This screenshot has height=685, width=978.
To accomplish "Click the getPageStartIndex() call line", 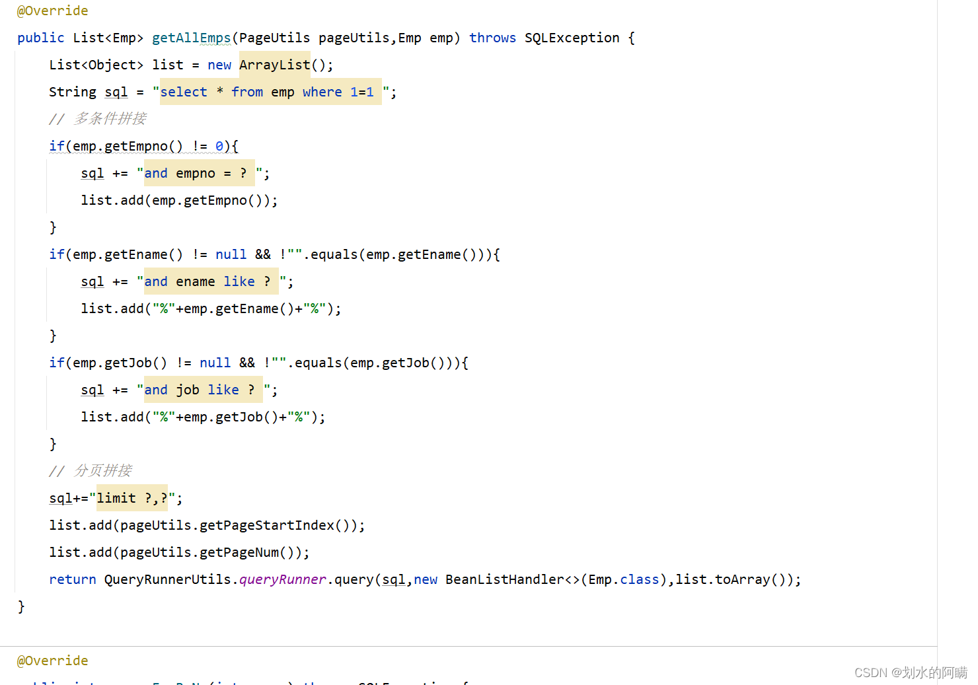I will (207, 525).
